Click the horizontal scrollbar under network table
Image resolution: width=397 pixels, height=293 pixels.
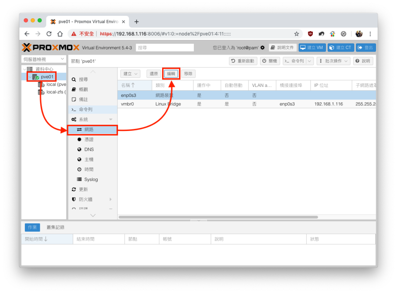click(218, 217)
